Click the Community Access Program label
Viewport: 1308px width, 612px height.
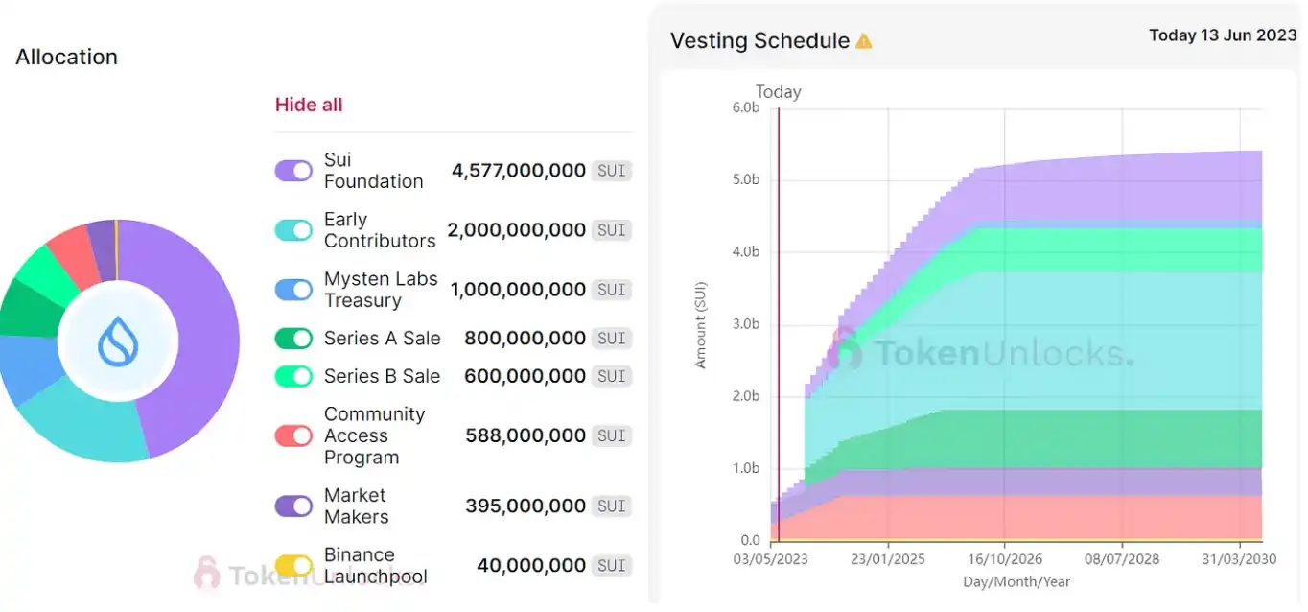[x=374, y=435]
